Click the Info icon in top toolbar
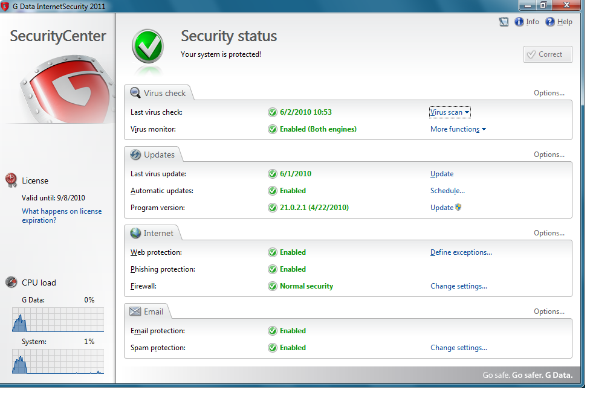The height and width of the screenshot is (393, 590). 519,22
